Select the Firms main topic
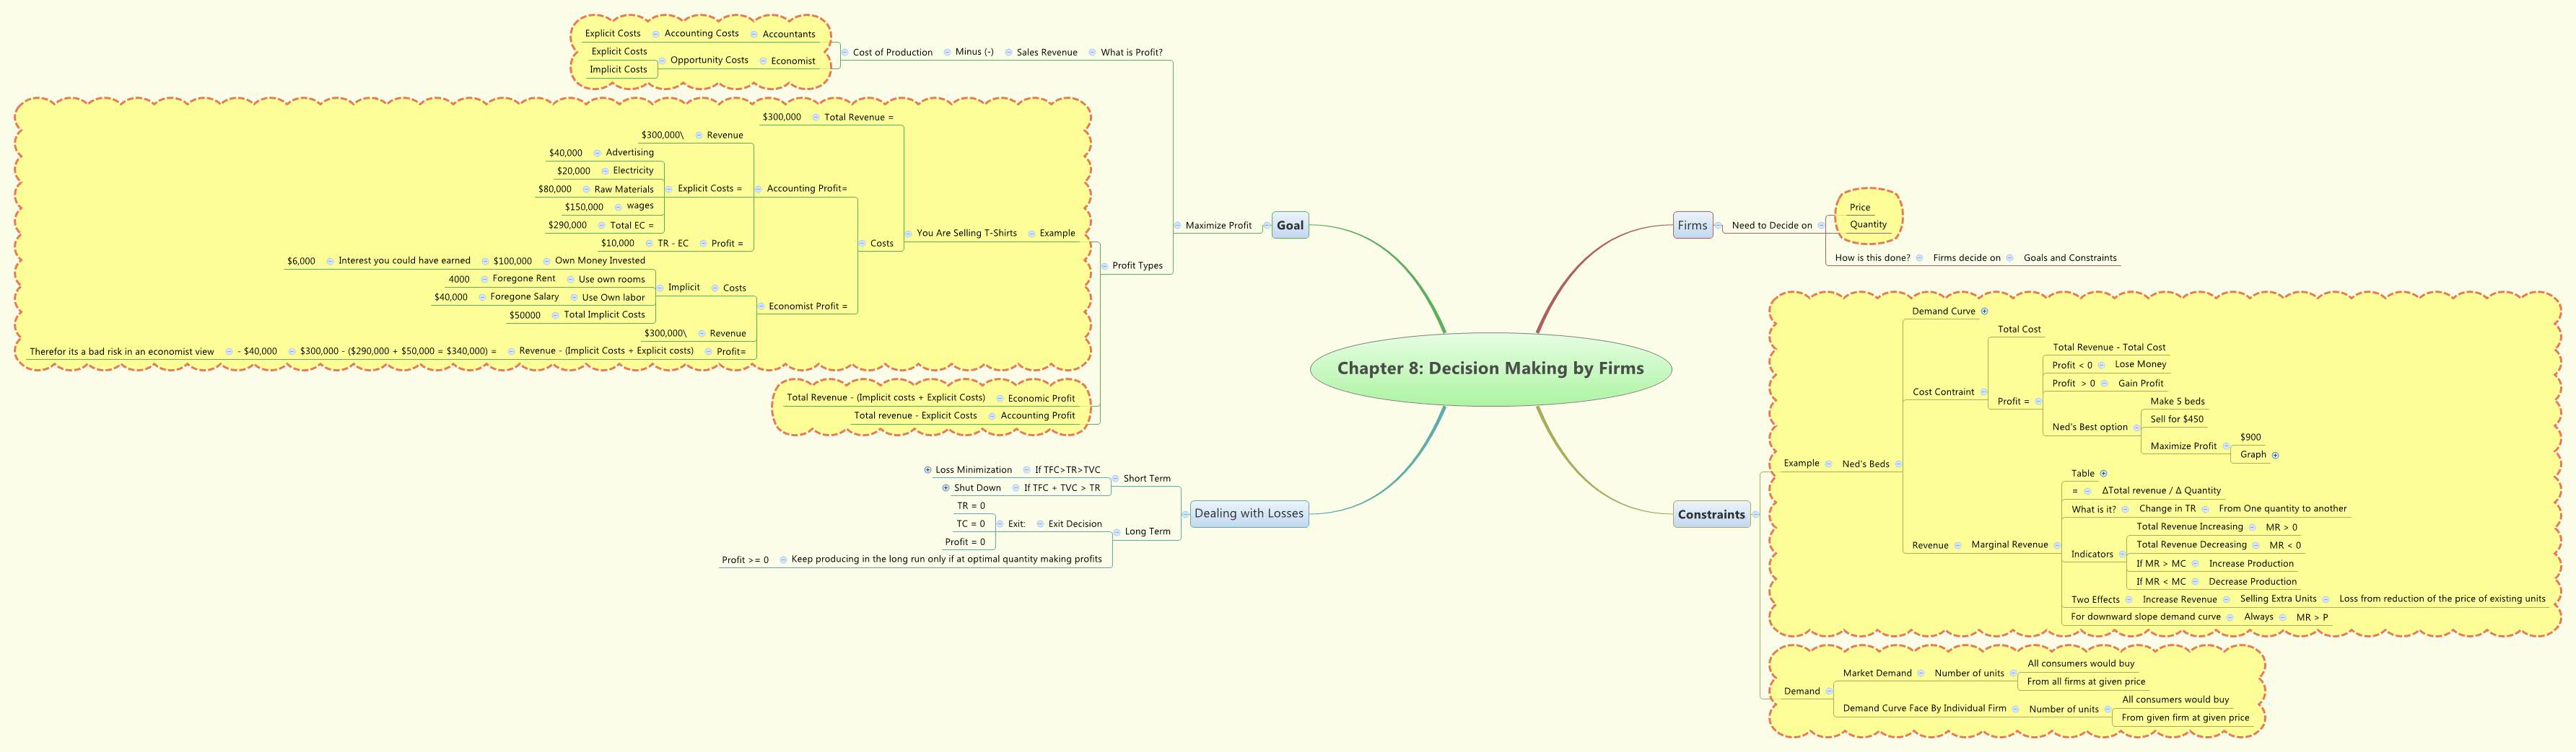2576x752 pixels. click(x=1692, y=226)
